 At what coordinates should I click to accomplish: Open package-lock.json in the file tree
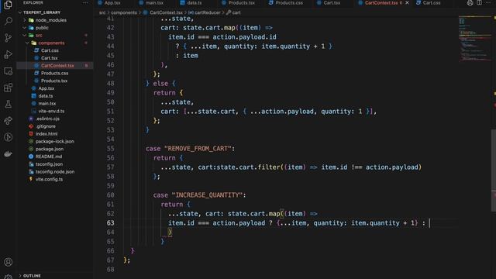tap(55, 141)
